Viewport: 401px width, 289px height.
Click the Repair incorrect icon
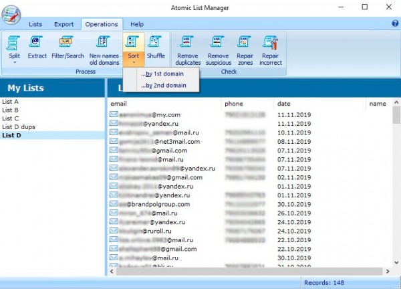270,43
